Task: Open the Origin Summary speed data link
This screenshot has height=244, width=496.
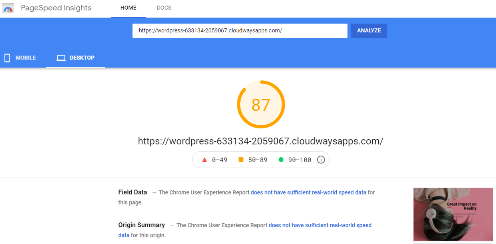Action: 320,225
